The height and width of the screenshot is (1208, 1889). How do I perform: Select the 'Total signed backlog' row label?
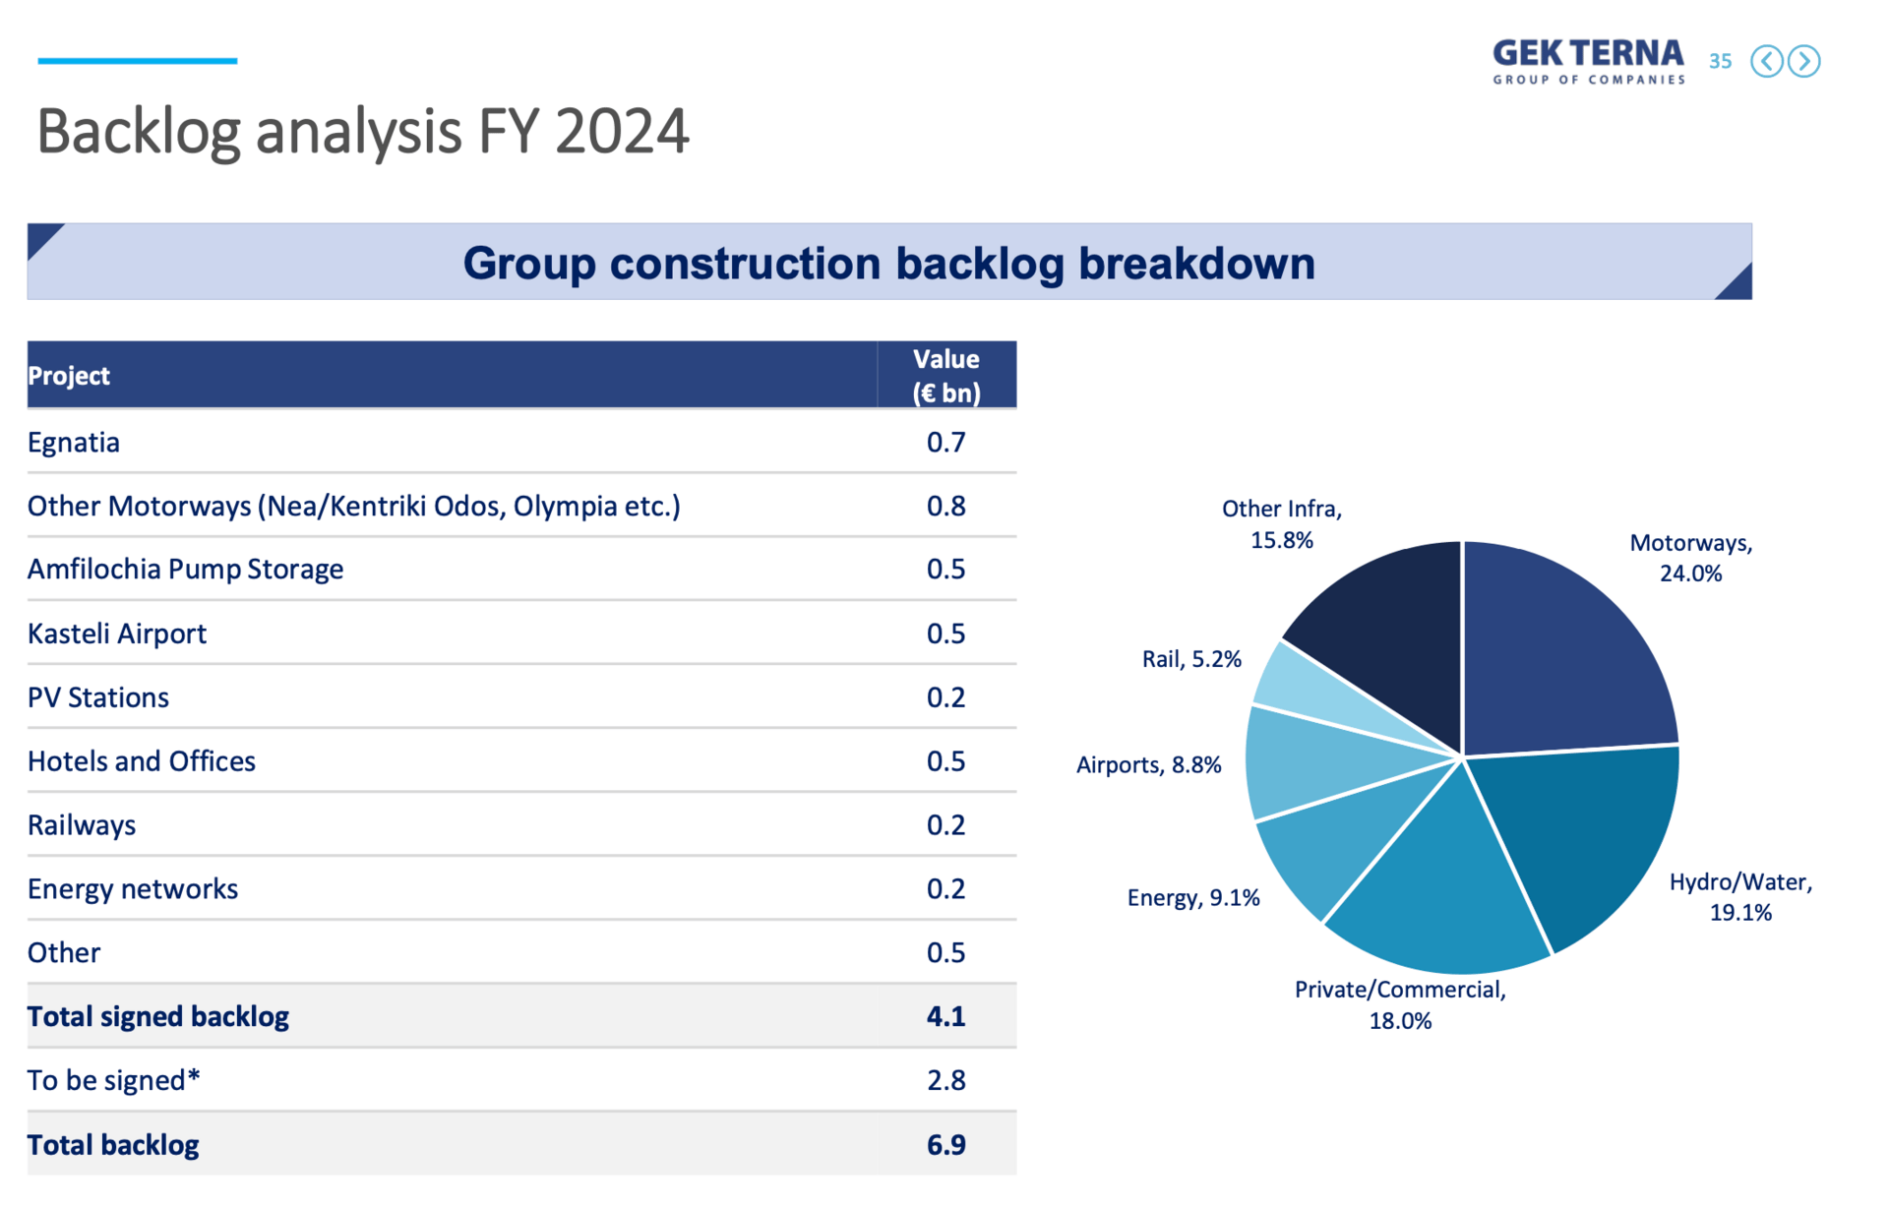click(x=158, y=1016)
